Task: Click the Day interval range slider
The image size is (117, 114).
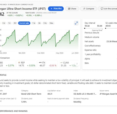Action: click(x=93, y=28)
